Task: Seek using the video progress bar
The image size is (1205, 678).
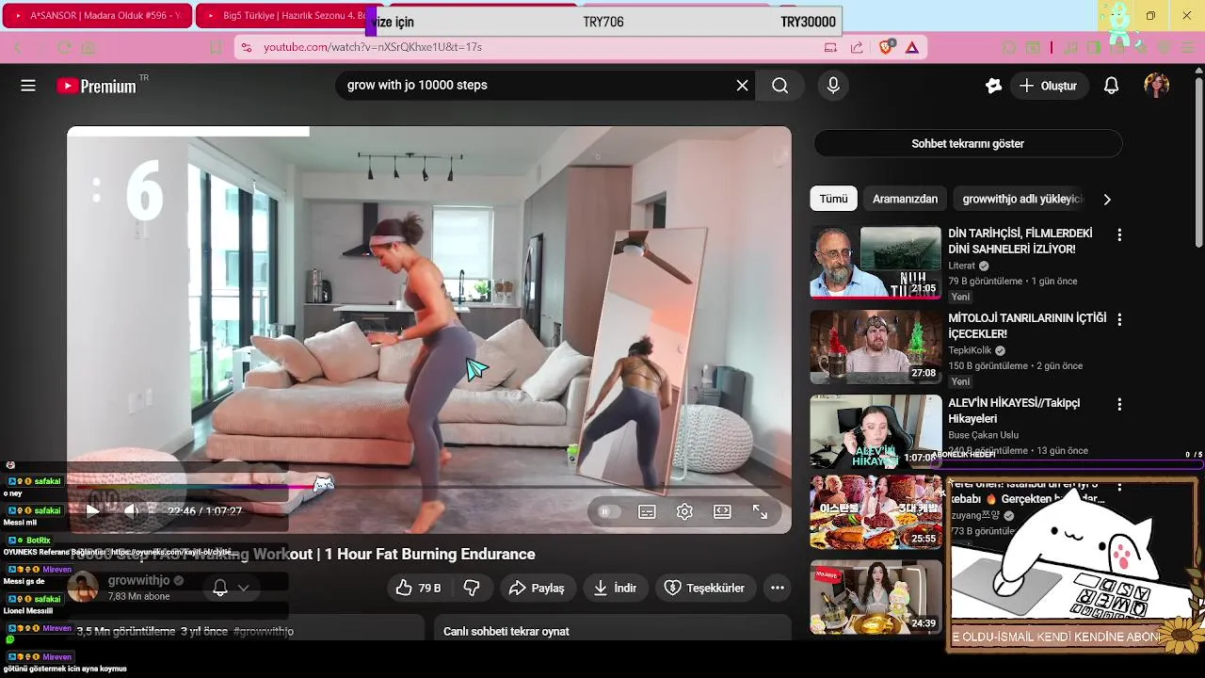Action: pos(428,487)
